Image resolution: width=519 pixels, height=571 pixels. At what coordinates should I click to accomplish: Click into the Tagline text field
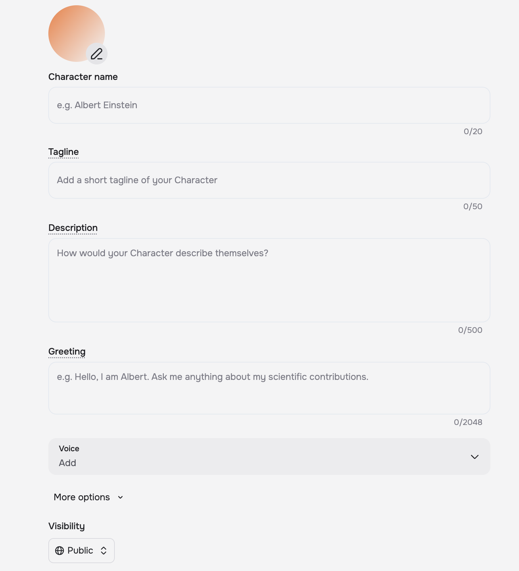pyautogui.click(x=269, y=180)
